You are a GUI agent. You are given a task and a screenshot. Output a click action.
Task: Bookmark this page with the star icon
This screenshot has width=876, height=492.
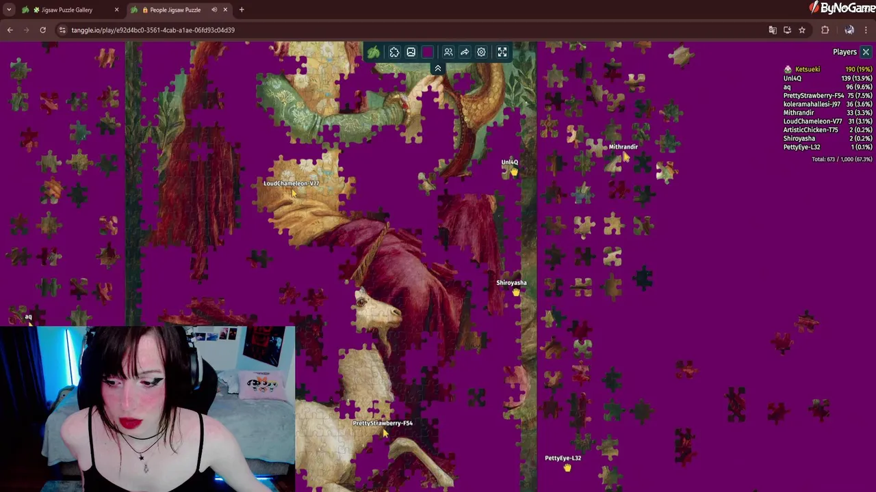[x=802, y=30]
